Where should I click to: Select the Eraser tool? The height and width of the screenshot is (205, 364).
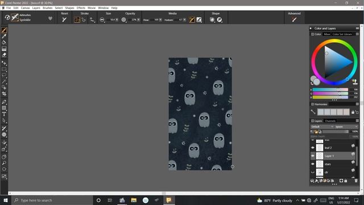(4, 55)
